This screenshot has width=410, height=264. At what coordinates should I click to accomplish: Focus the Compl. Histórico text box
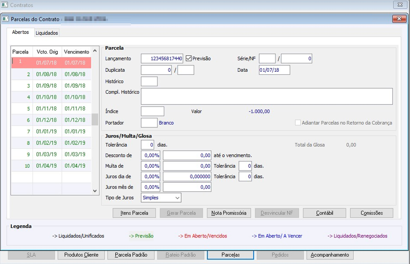tap(266, 96)
